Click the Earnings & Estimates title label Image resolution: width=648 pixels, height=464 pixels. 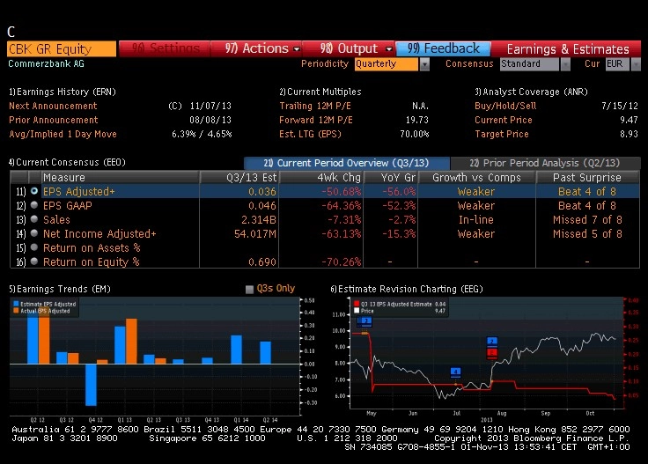click(x=568, y=49)
